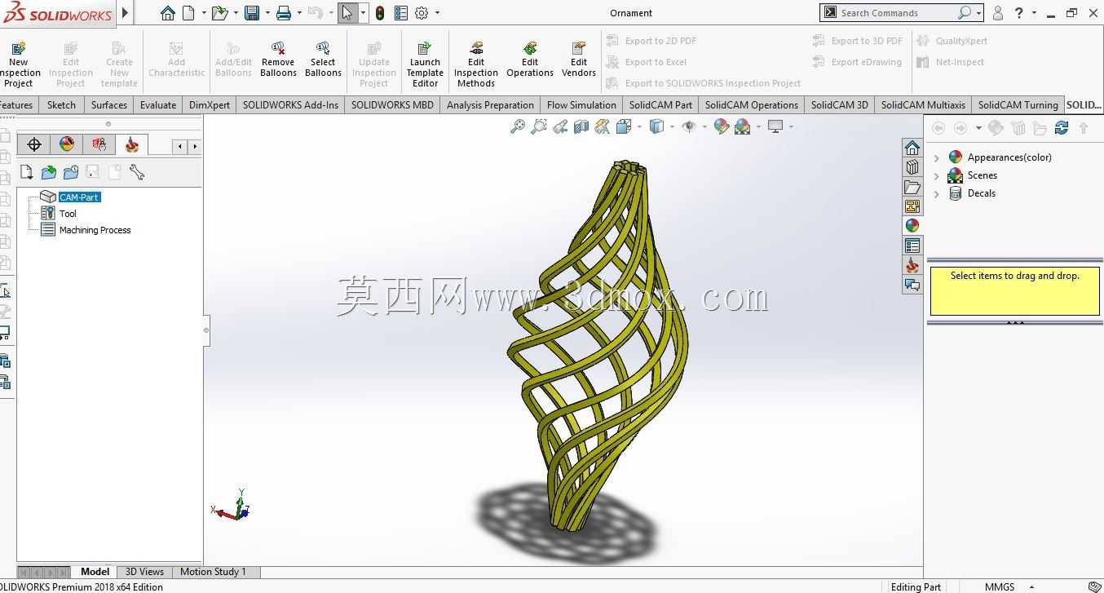The width and height of the screenshot is (1104, 593).
Task: Open Edit Vendors
Action: [579, 60]
